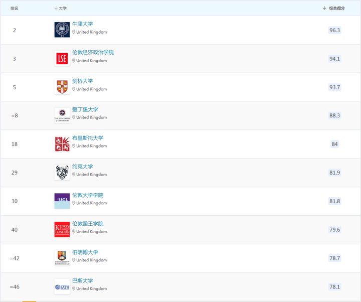Click the University of Bath logo

[x=62, y=286]
